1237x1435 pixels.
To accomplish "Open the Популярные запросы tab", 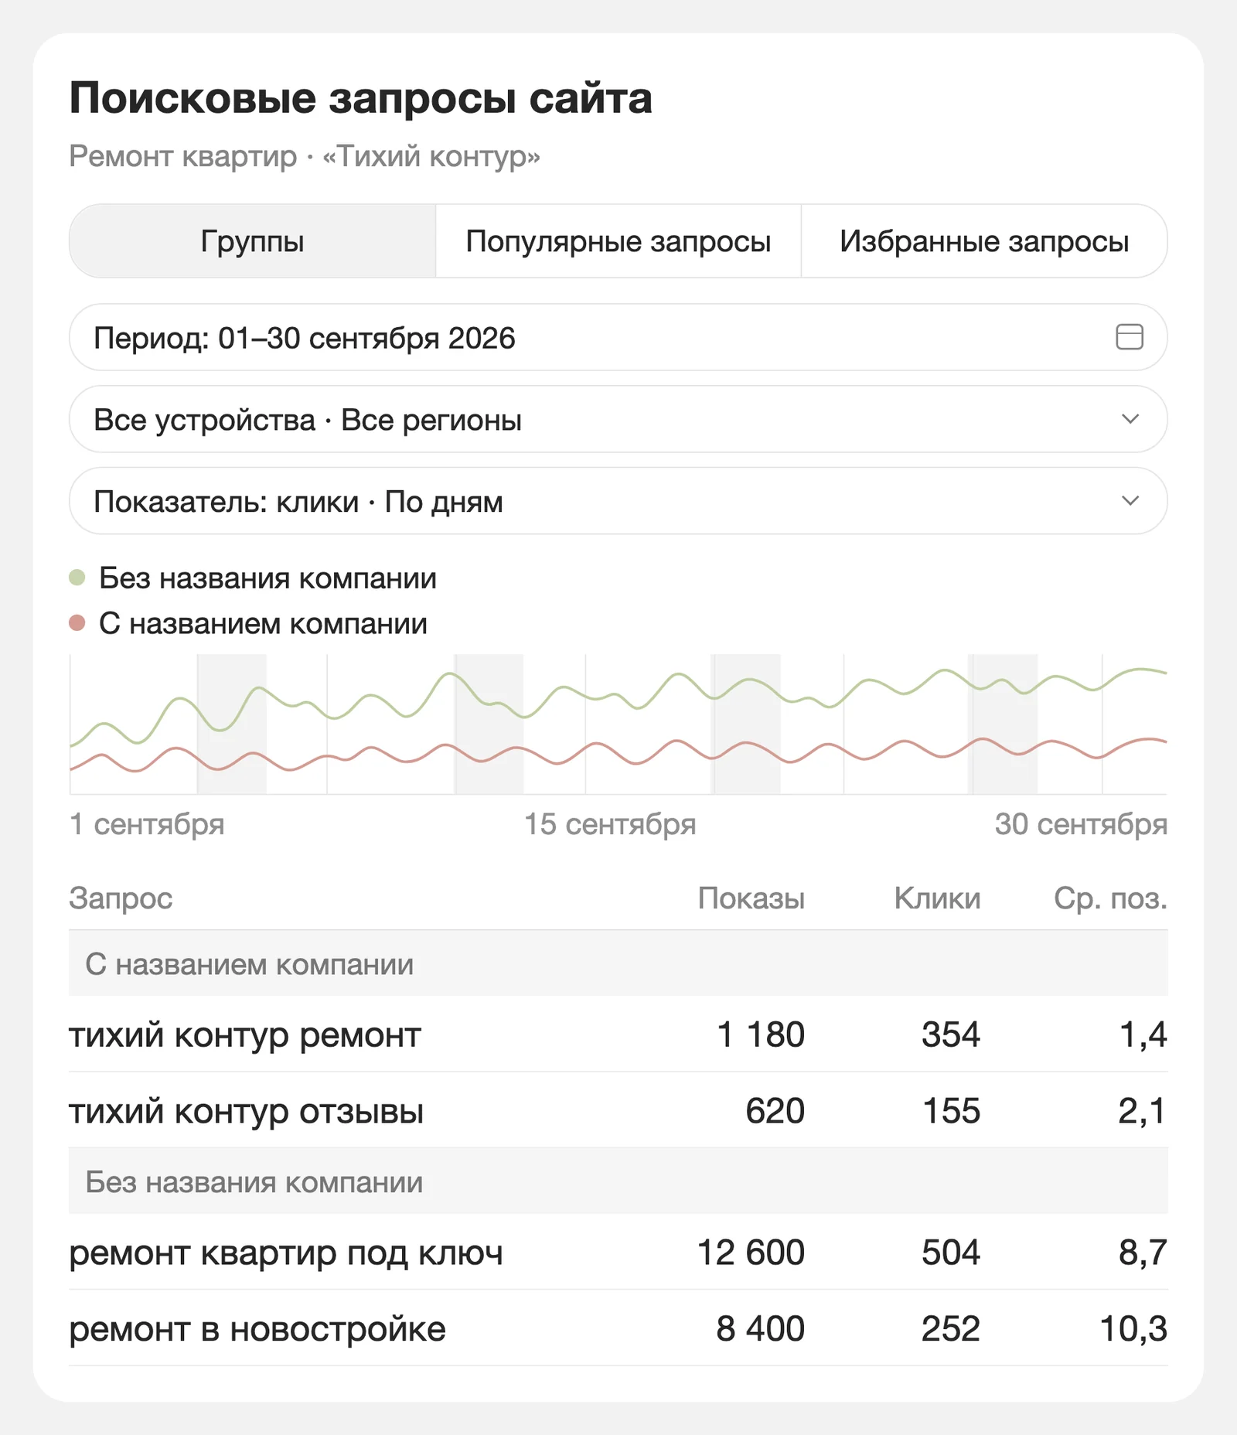I will 618,241.
